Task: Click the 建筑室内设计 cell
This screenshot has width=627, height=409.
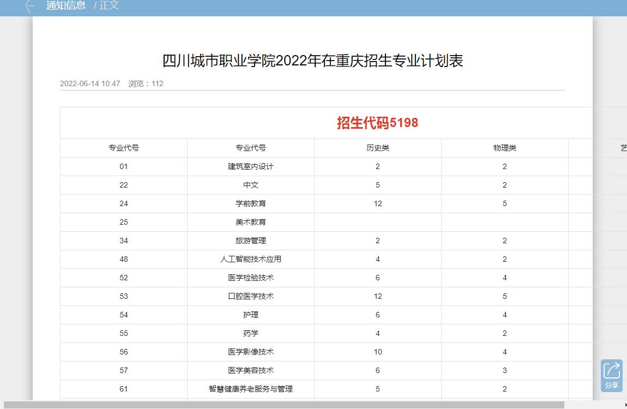Action: [251, 166]
